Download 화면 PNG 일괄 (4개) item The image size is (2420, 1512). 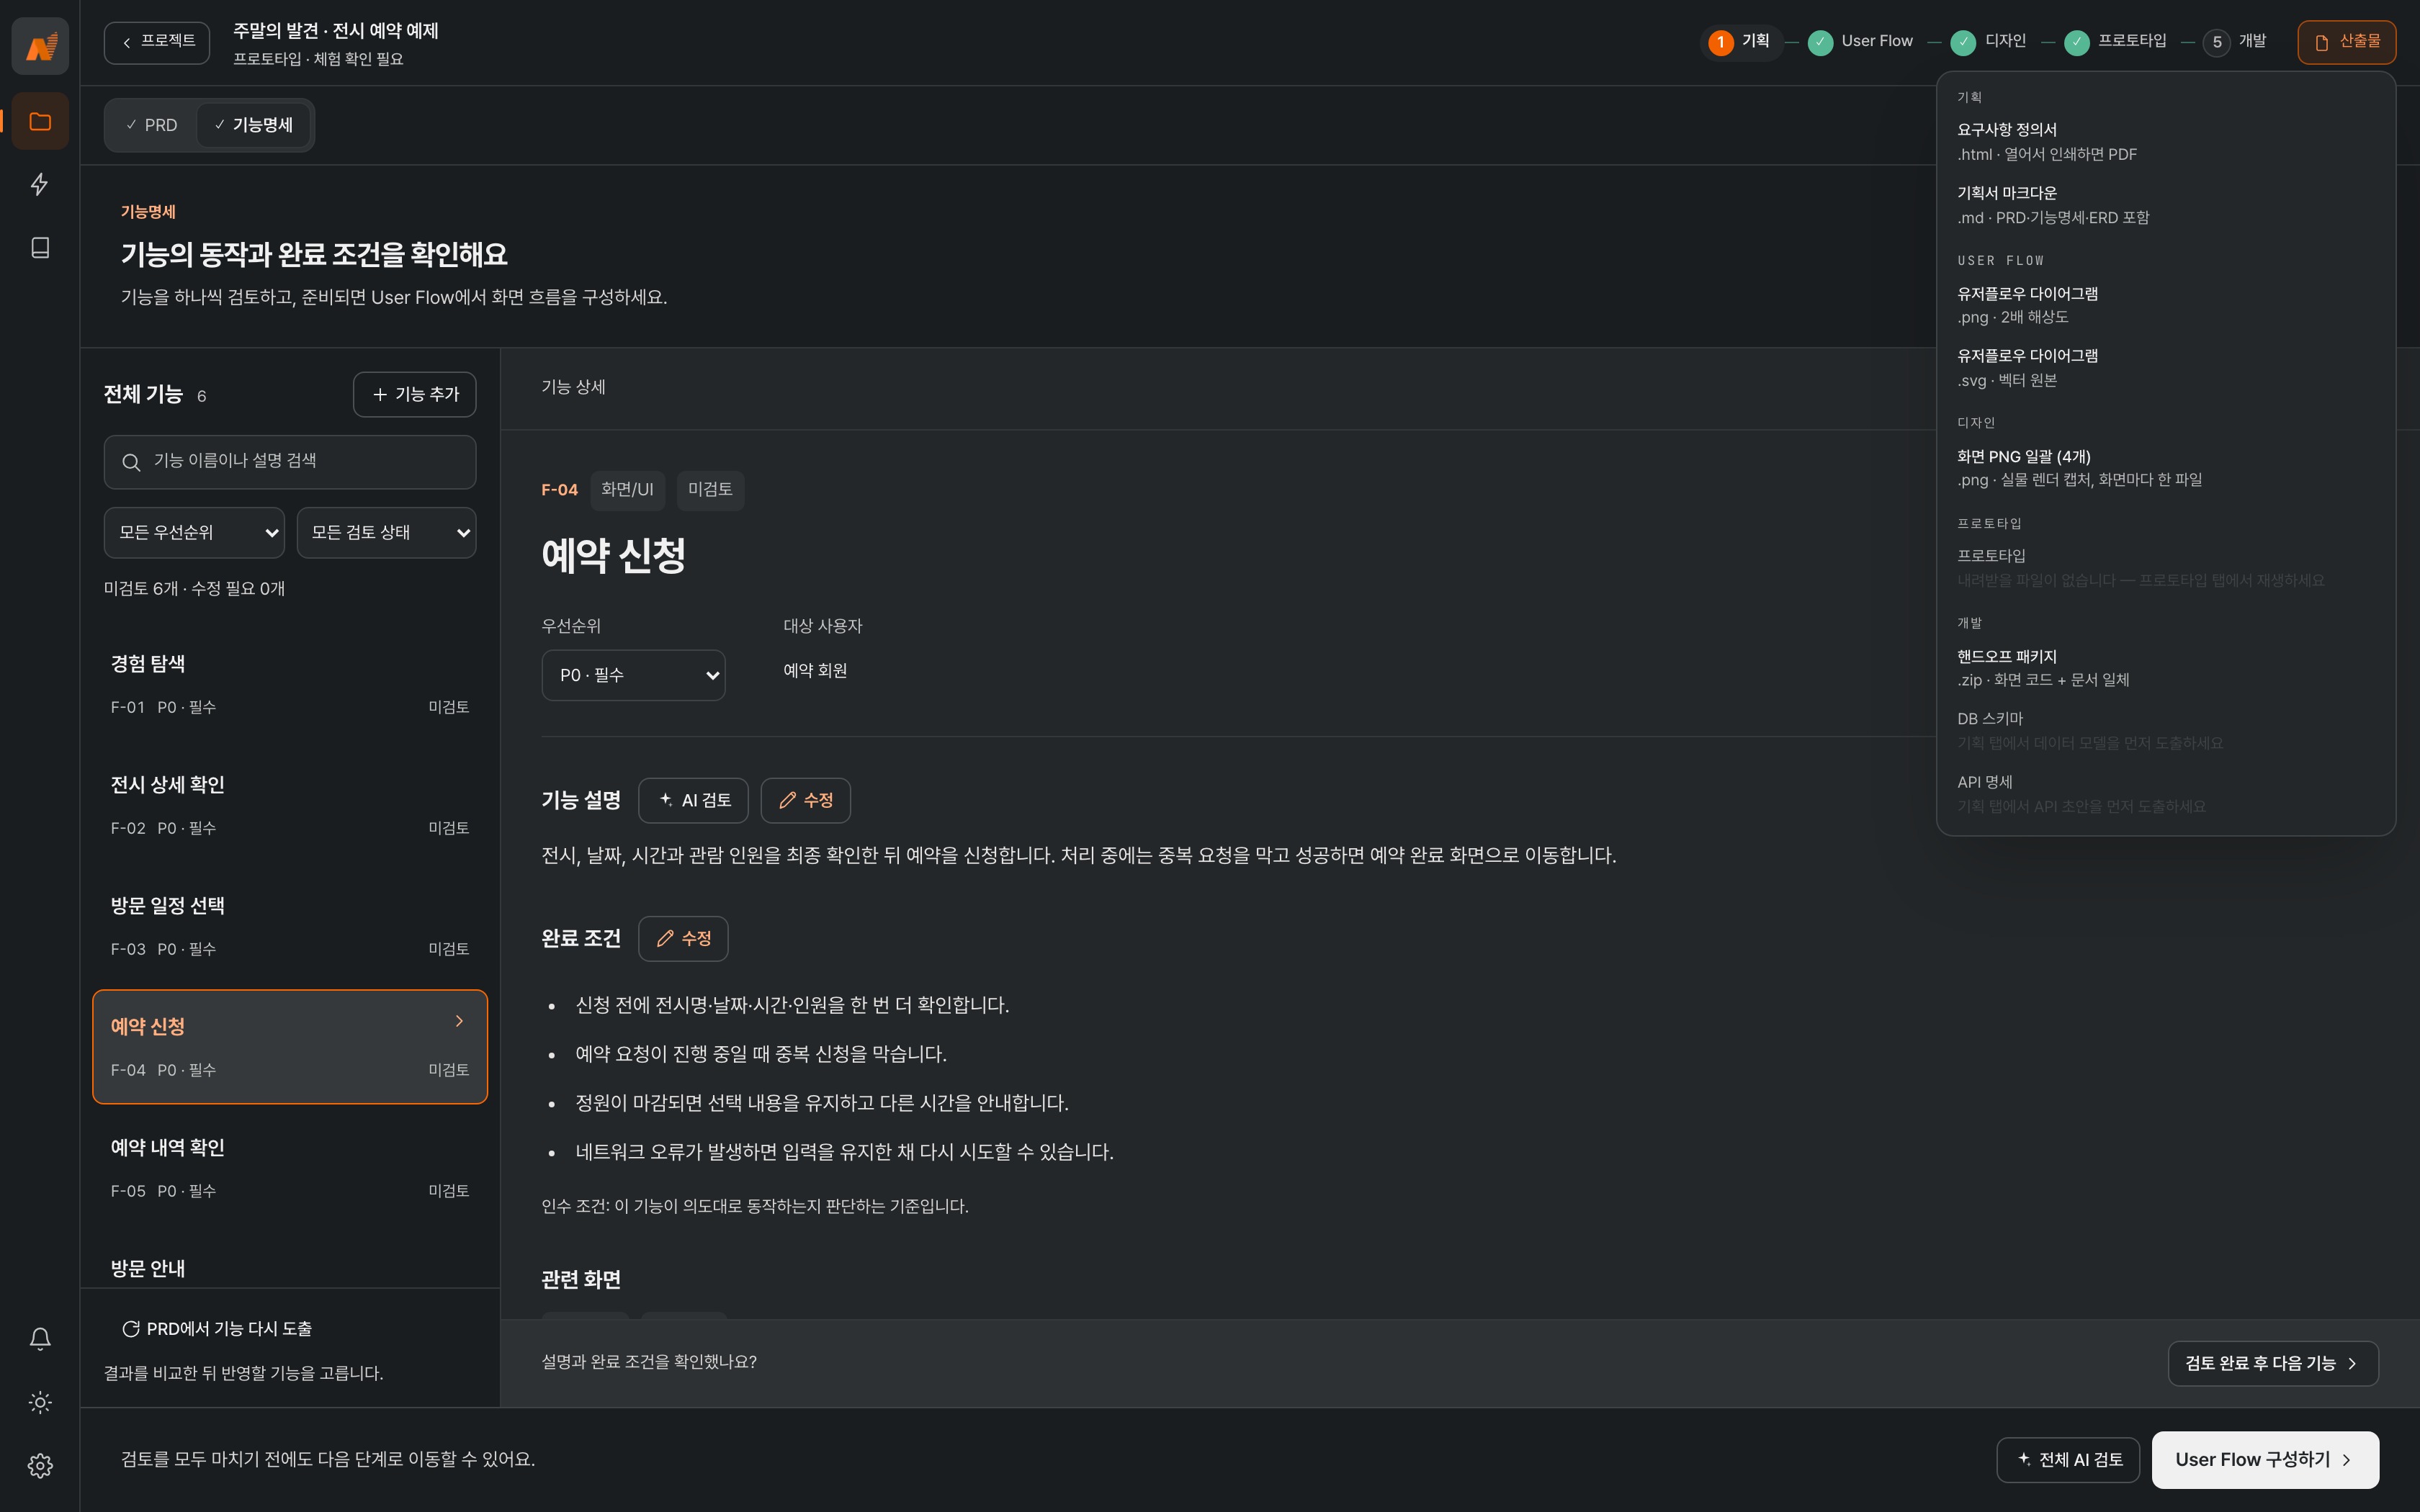pyautogui.click(x=2165, y=467)
